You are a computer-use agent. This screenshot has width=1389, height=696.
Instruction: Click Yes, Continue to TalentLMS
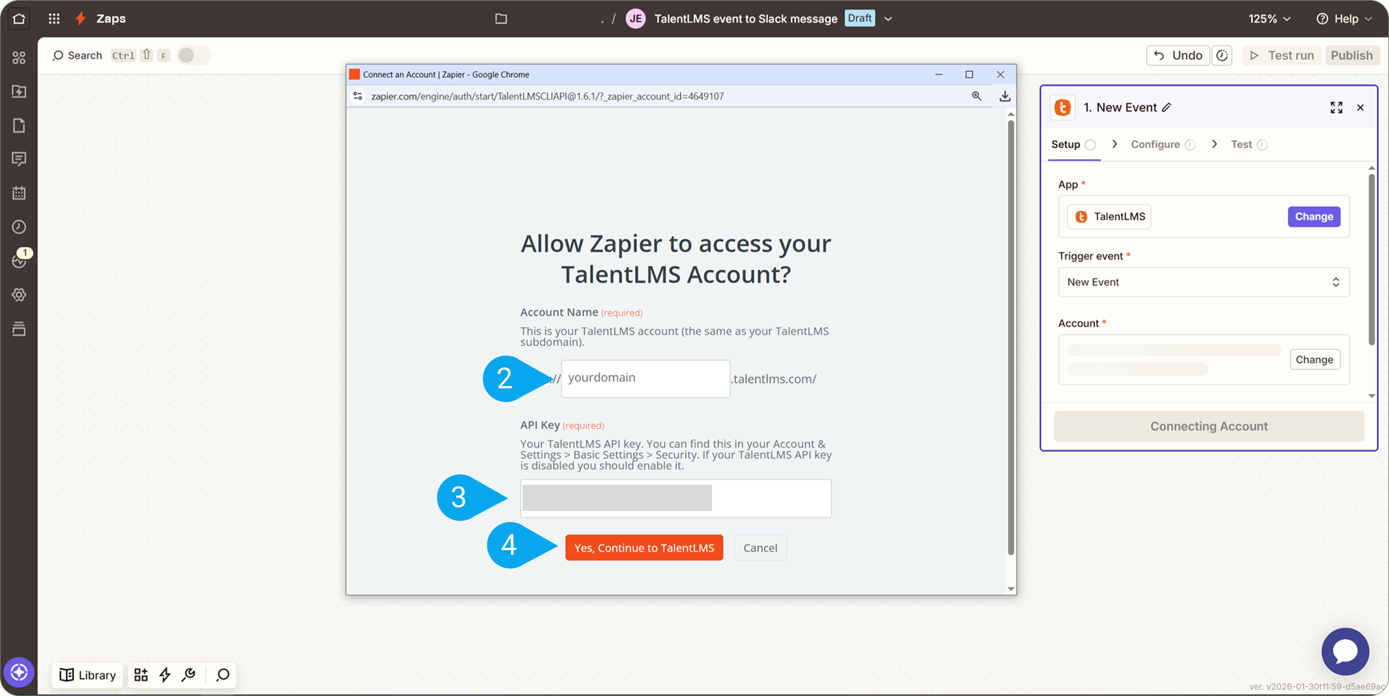tap(644, 548)
